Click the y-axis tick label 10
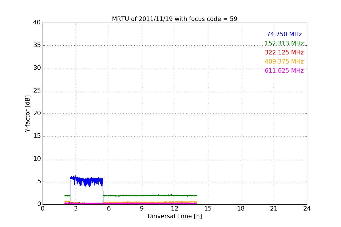This screenshot has width=341, height=227. (37, 159)
